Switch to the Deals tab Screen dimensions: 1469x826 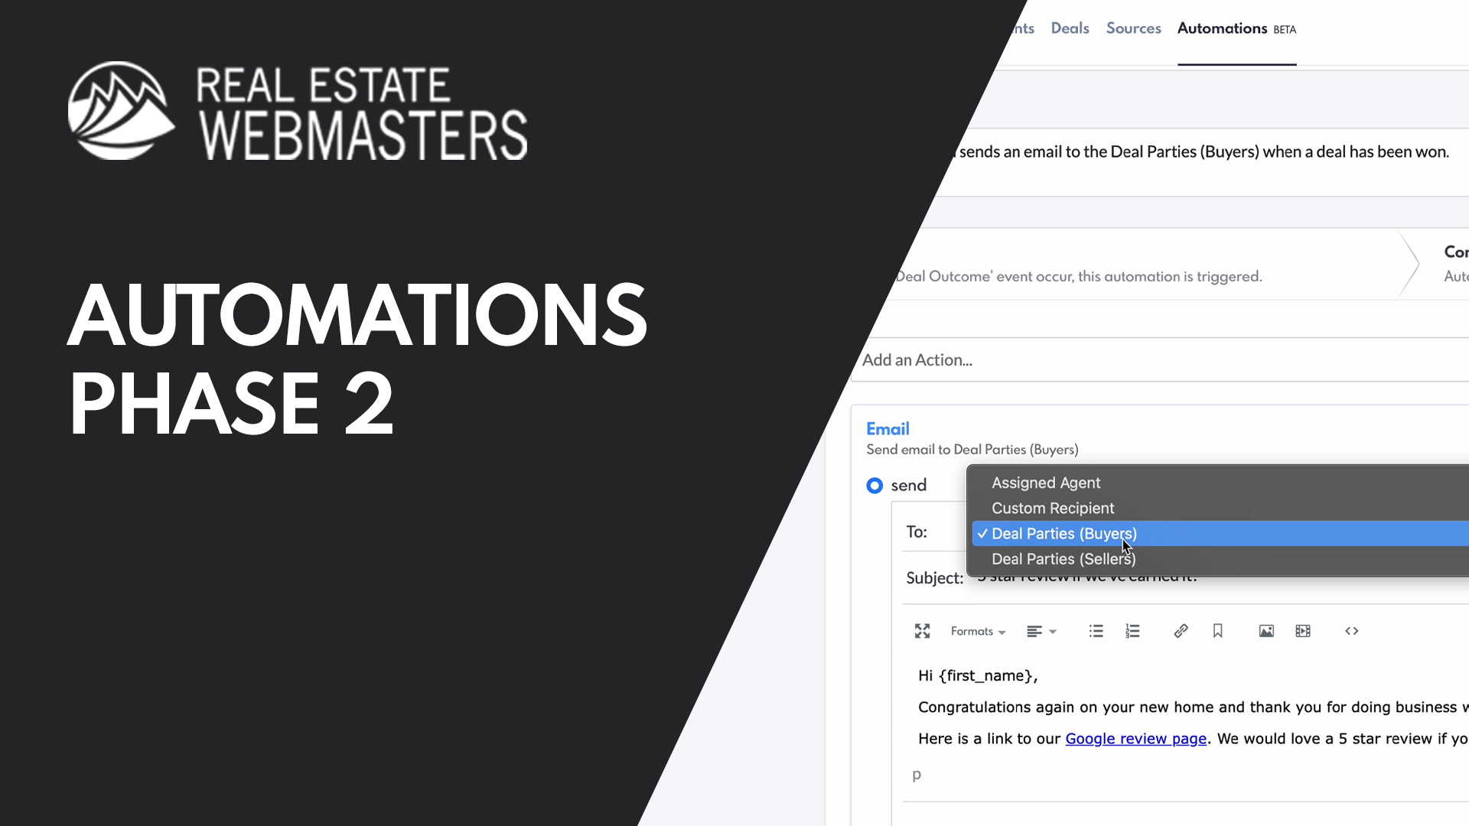[x=1070, y=28]
